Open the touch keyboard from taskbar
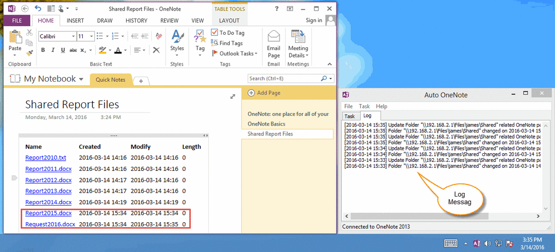 click(x=452, y=243)
